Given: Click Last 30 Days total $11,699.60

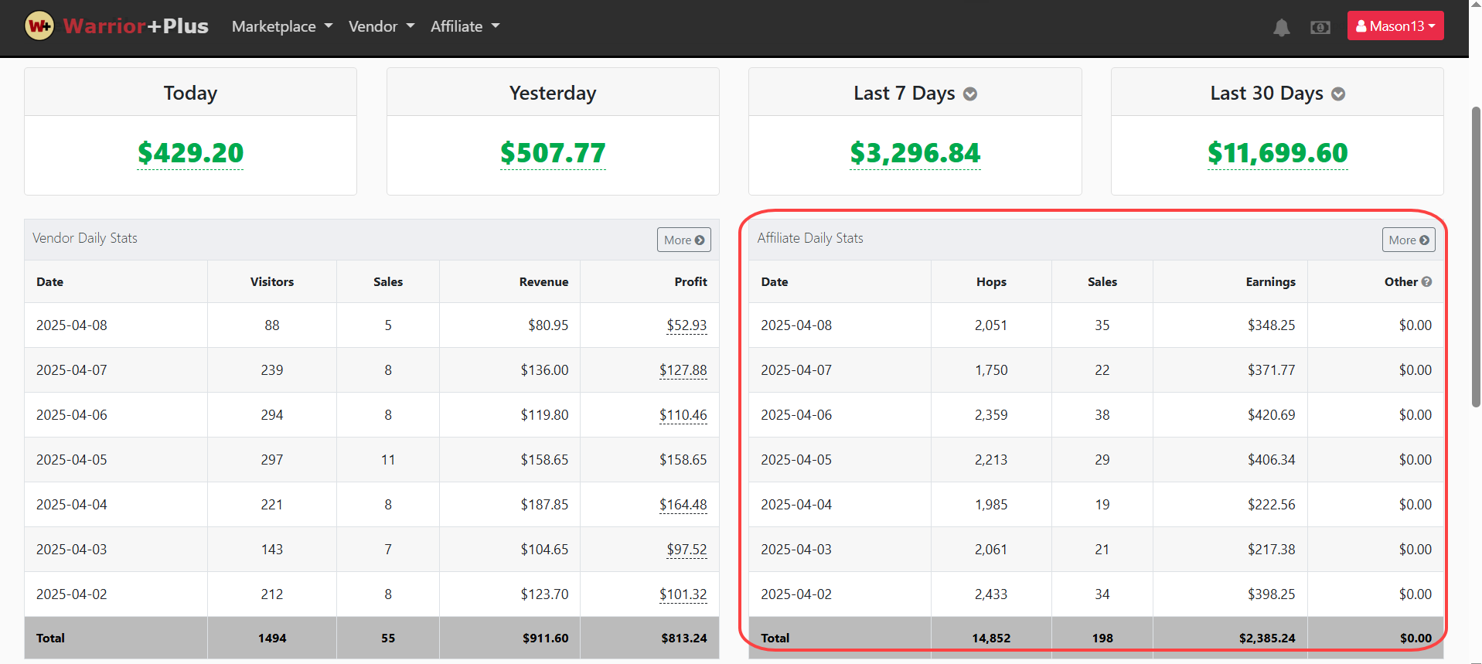Looking at the screenshot, I should pyautogui.click(x=1278, y=153).
